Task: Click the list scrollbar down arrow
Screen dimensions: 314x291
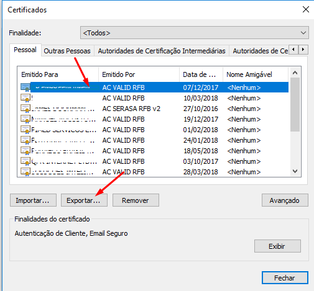Action: [x=295, y=171]
